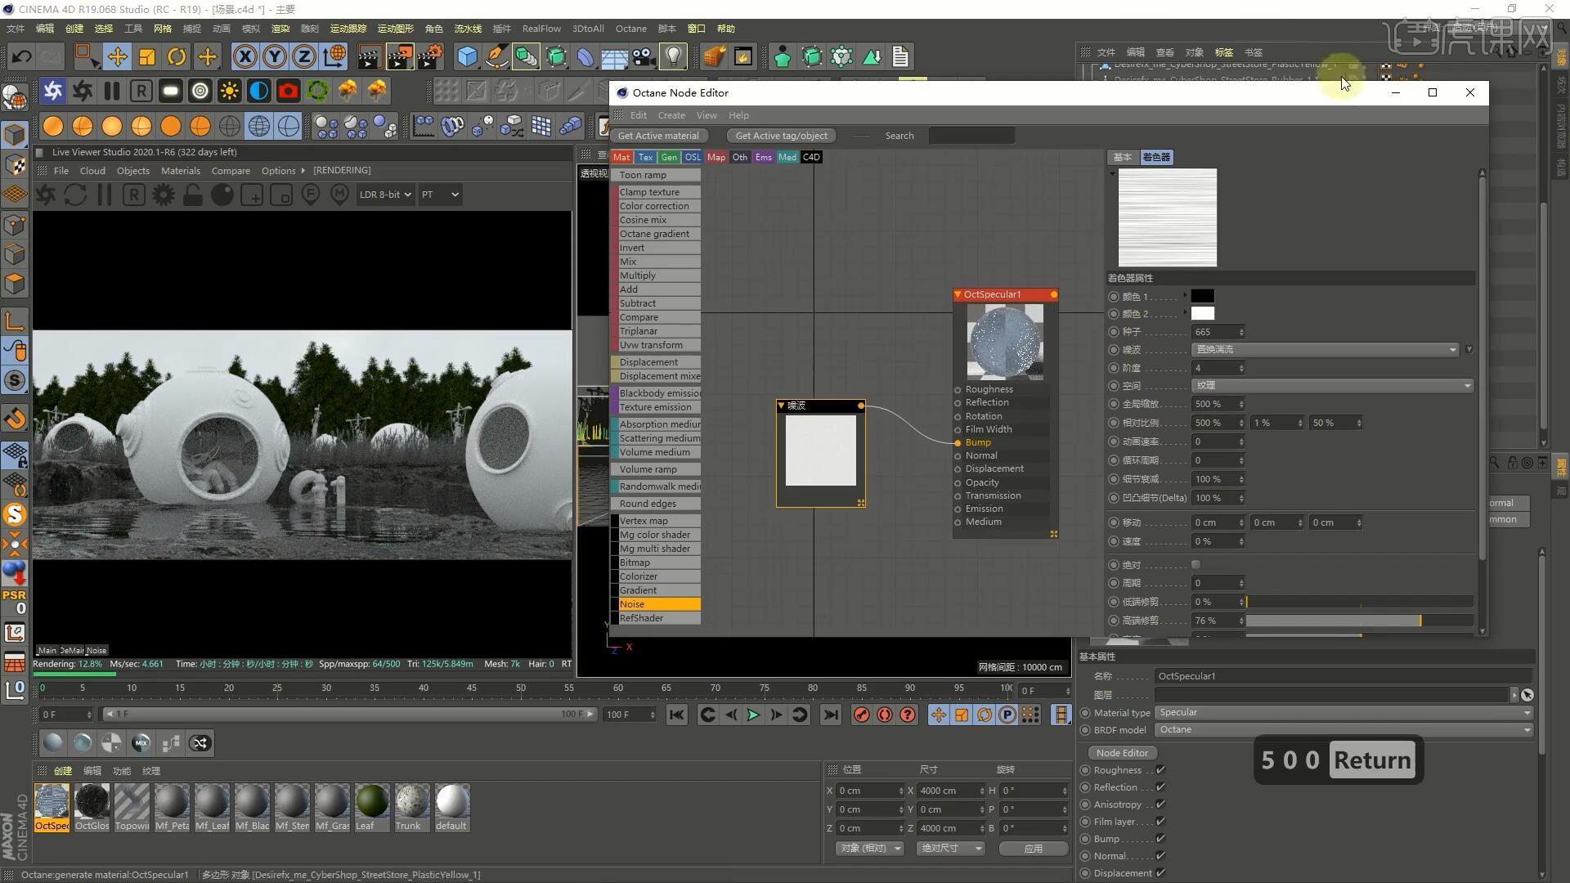1570x883 pixels.
Task: Restart render in the Live Viewer toolbar
Action: pos(75,195)
